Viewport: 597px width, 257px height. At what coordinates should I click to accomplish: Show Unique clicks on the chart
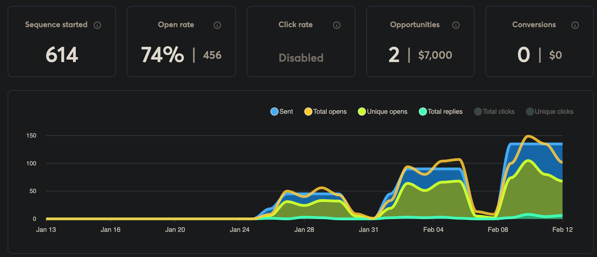tap(550, 112)
